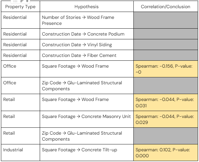Click Office row's Glu-Laminated Structural Components cell
The width and height of the screenshot is (199, 162).
point(86,86)
